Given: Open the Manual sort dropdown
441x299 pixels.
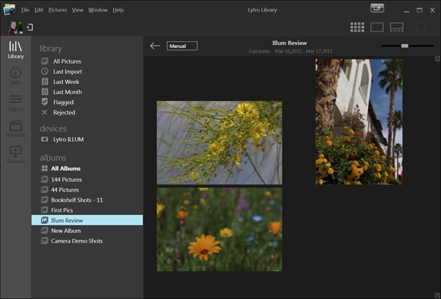Looking at the screenshot, I should pos(182,46).
